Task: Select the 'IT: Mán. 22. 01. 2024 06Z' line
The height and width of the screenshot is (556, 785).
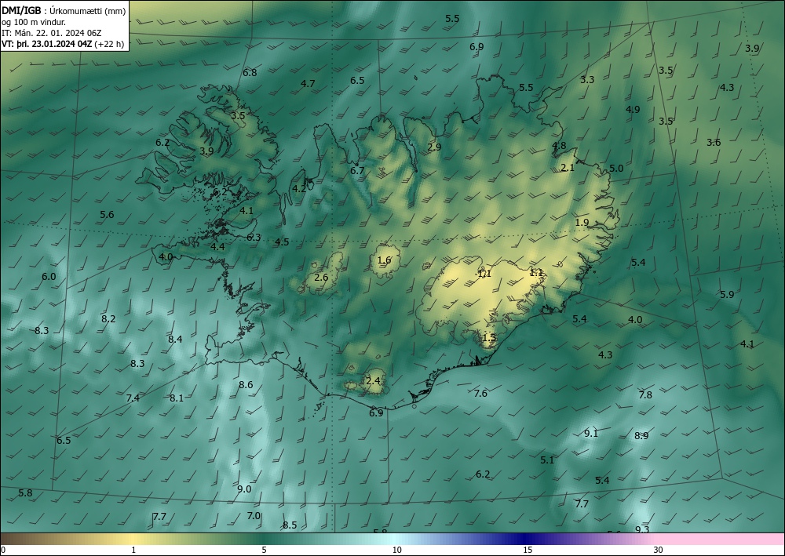Action: click(52, 32)
